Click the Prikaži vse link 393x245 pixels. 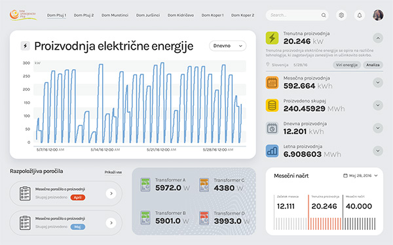point(113,172)
